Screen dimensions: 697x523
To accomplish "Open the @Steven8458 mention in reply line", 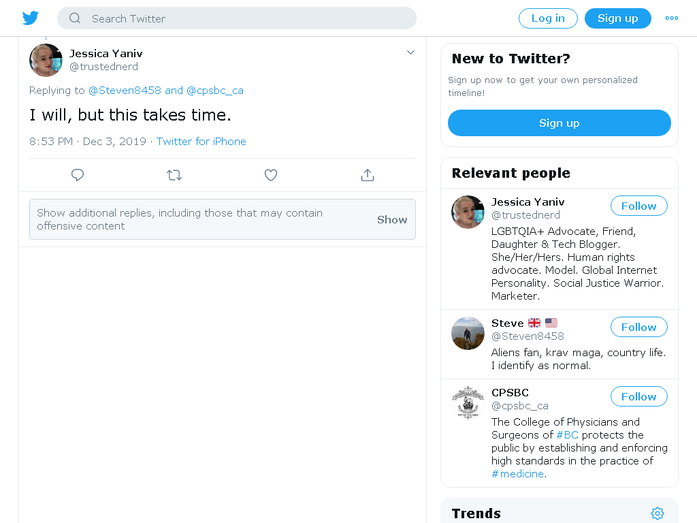I will [x=125, y=91].
